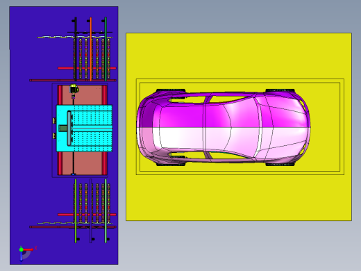Select the upper bright red horizontal bar
This screenshot has width=361, height=271.
coord(87,68)
